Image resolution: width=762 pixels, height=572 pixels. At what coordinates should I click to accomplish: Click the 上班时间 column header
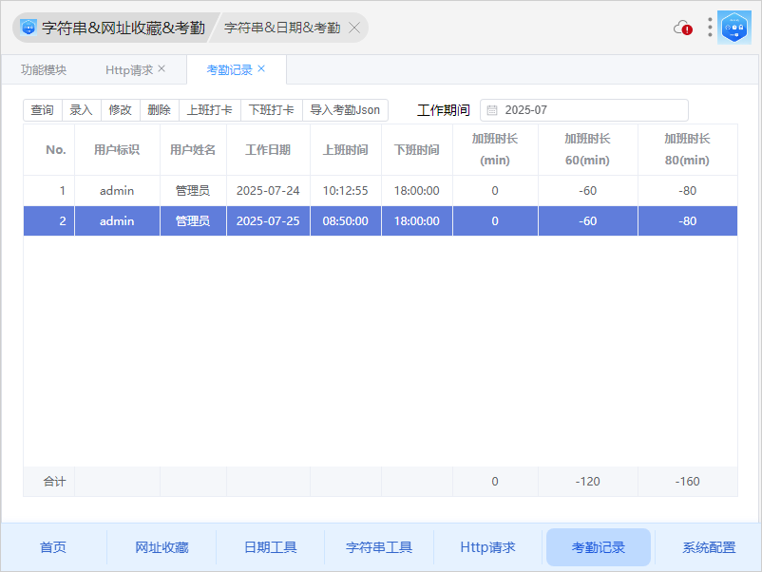346,150
